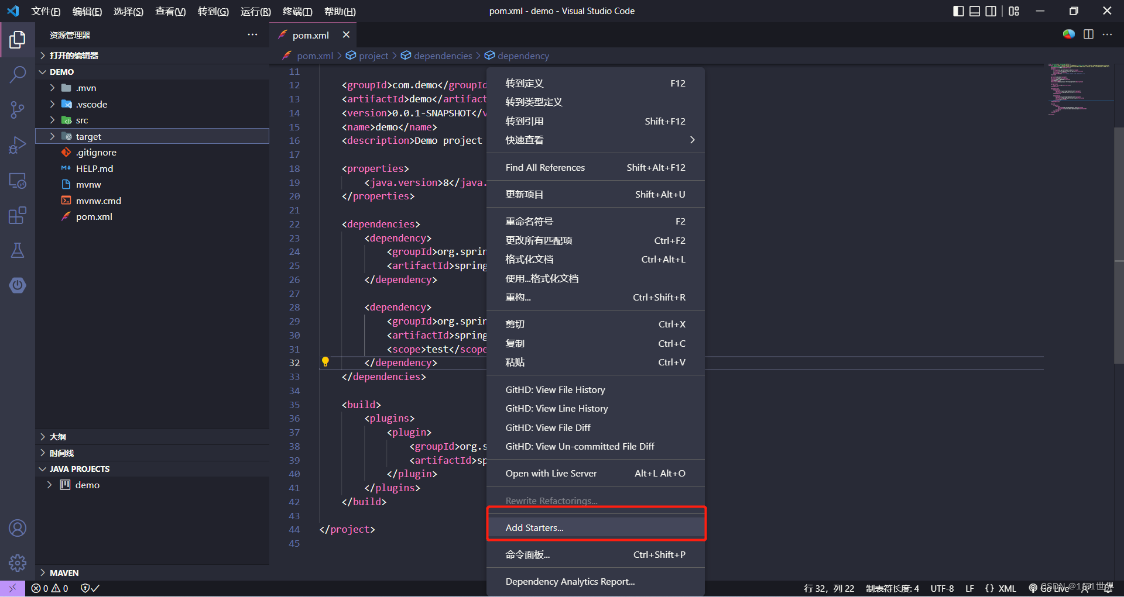The height and width of the screenshot is (597, 1124).
Task: Collapse the JAVA PROJECTS section
Action: (x=152, y=469)
